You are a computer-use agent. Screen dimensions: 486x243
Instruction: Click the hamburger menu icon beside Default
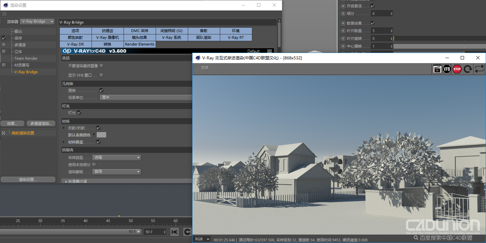point(269,51)
